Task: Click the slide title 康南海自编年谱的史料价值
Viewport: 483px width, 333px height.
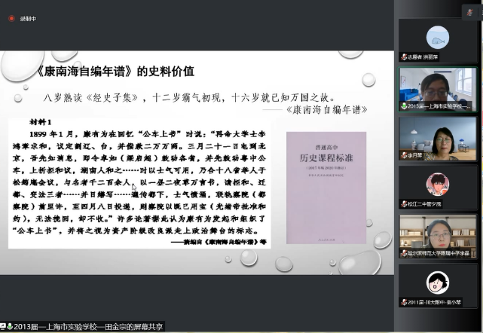Action: 115,72
